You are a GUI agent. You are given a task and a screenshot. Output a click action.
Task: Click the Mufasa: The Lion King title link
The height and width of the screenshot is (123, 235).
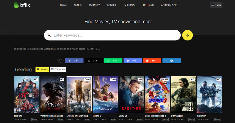click(77, 116)
